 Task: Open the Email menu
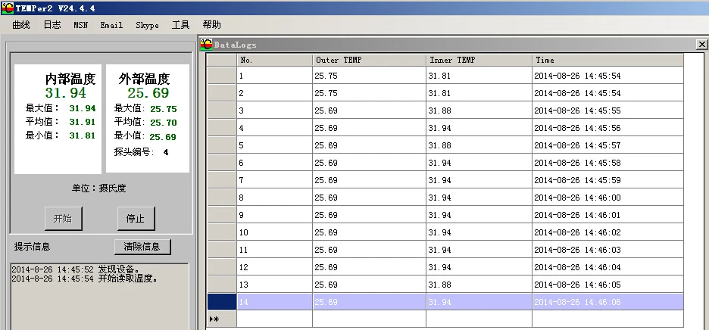coord(111,25)
